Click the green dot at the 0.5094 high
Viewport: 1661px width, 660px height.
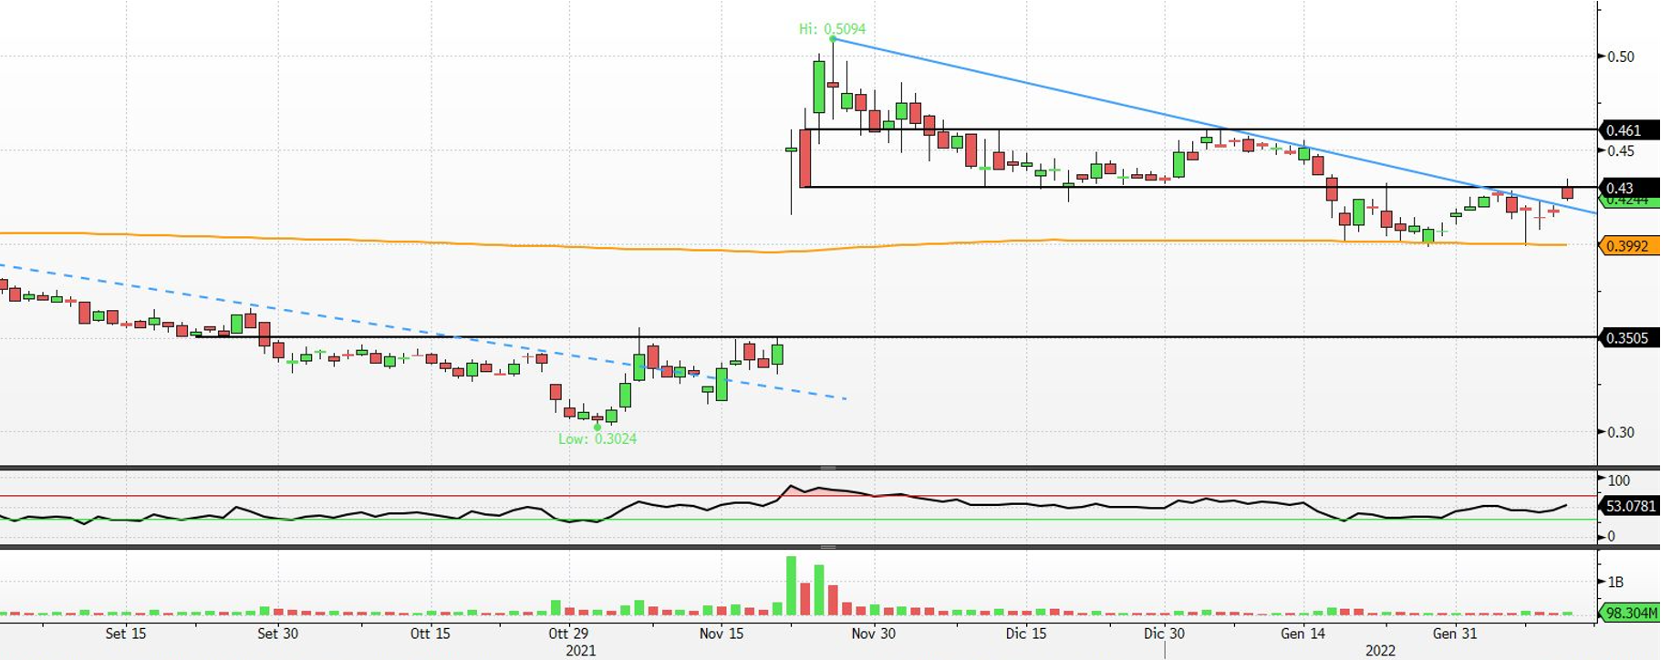833,39
